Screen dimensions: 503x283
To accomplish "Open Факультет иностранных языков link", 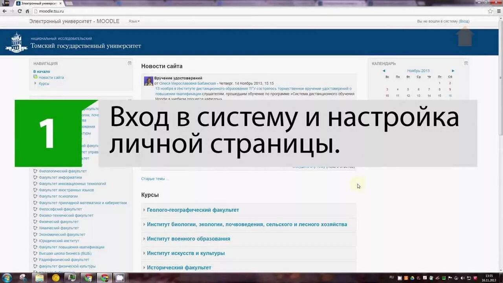I will [x=66, y=190].
